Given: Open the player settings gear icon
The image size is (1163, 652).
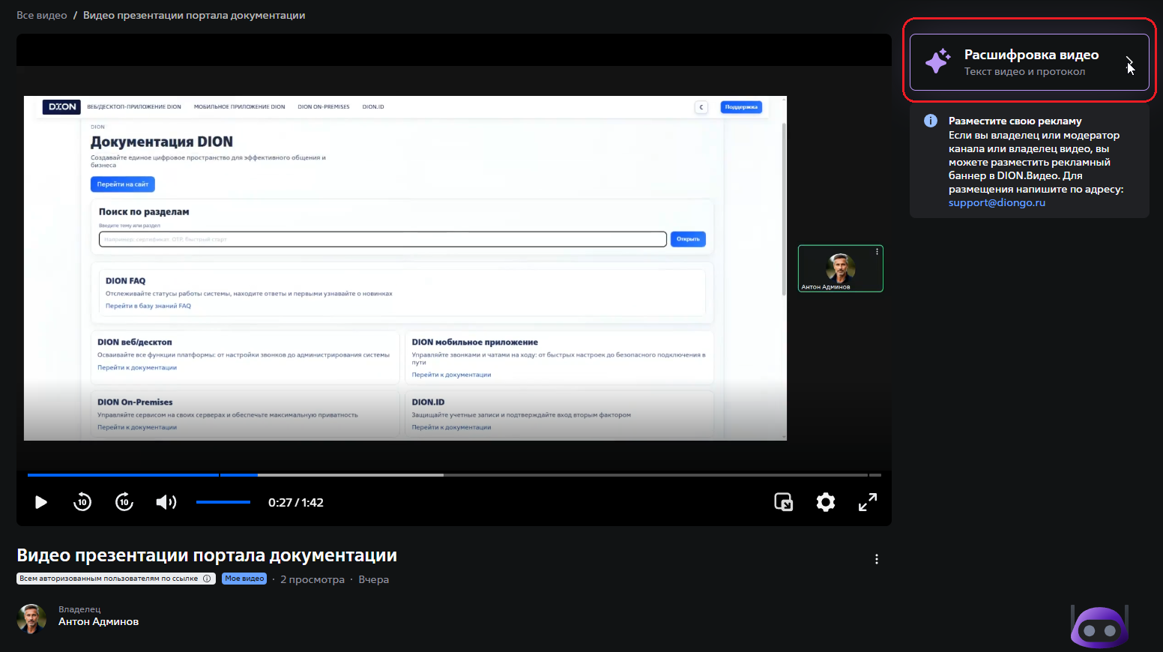Looking at the screenshot, I should (x=825, y=502).
